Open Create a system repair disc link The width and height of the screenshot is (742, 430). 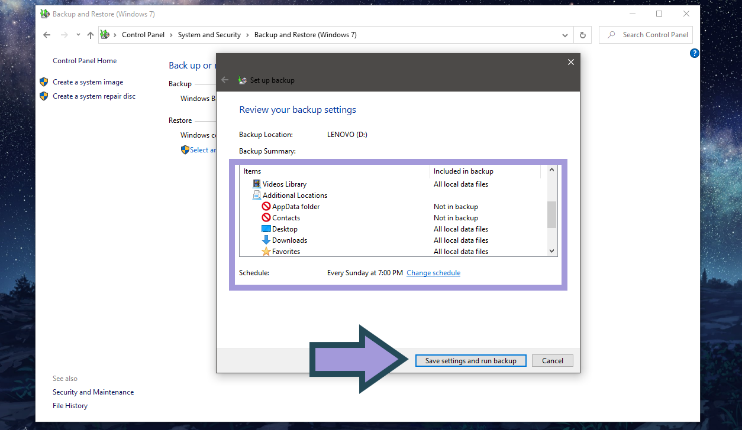94,96
